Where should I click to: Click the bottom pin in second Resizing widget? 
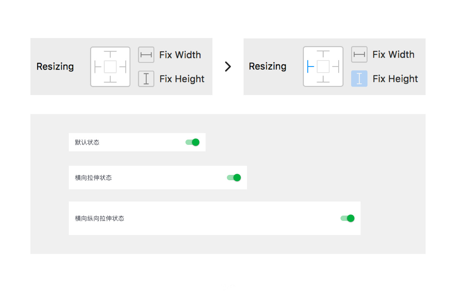click(x=323, y=79)
